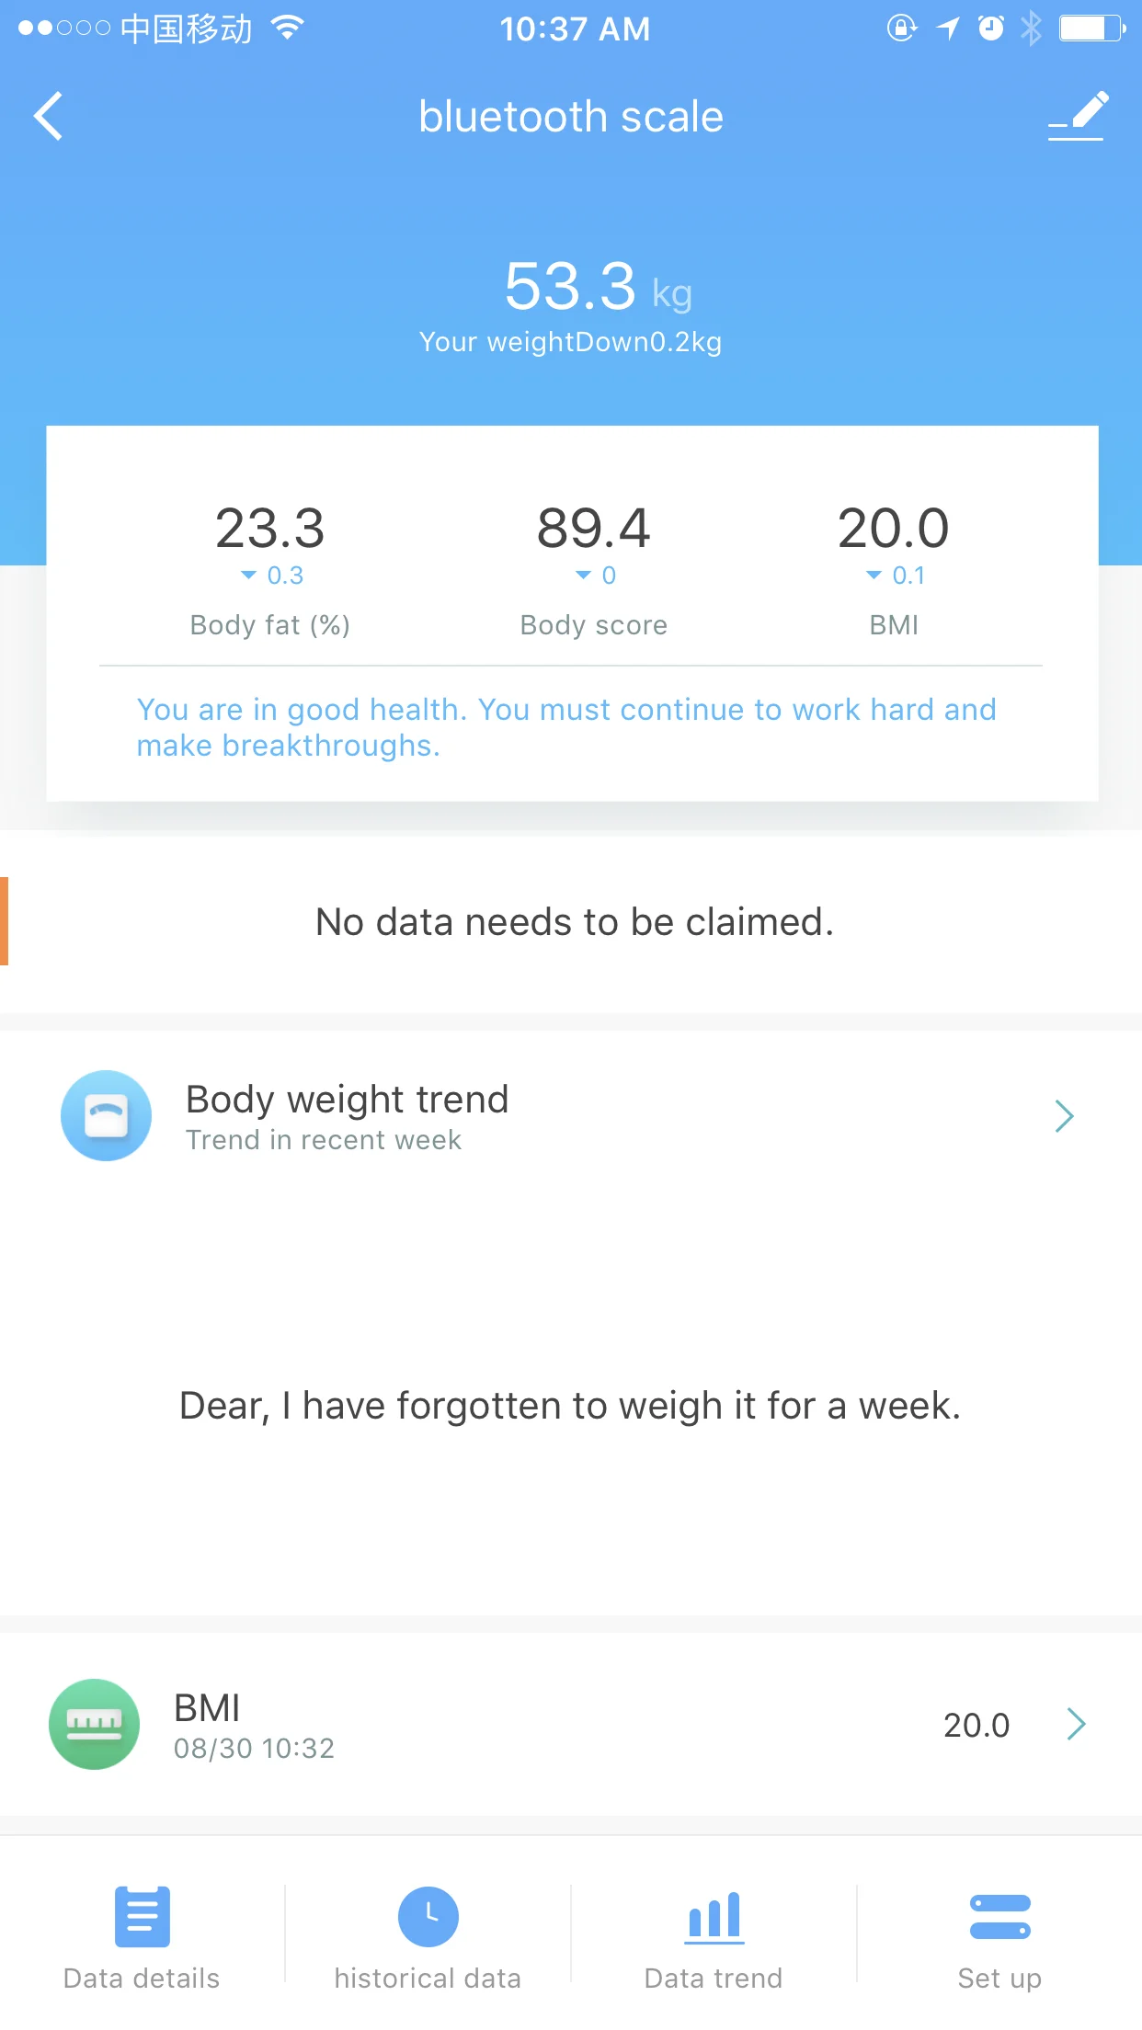Tap the back arrow in header
1142x2030 pixels.
click(x=48, y=117)
